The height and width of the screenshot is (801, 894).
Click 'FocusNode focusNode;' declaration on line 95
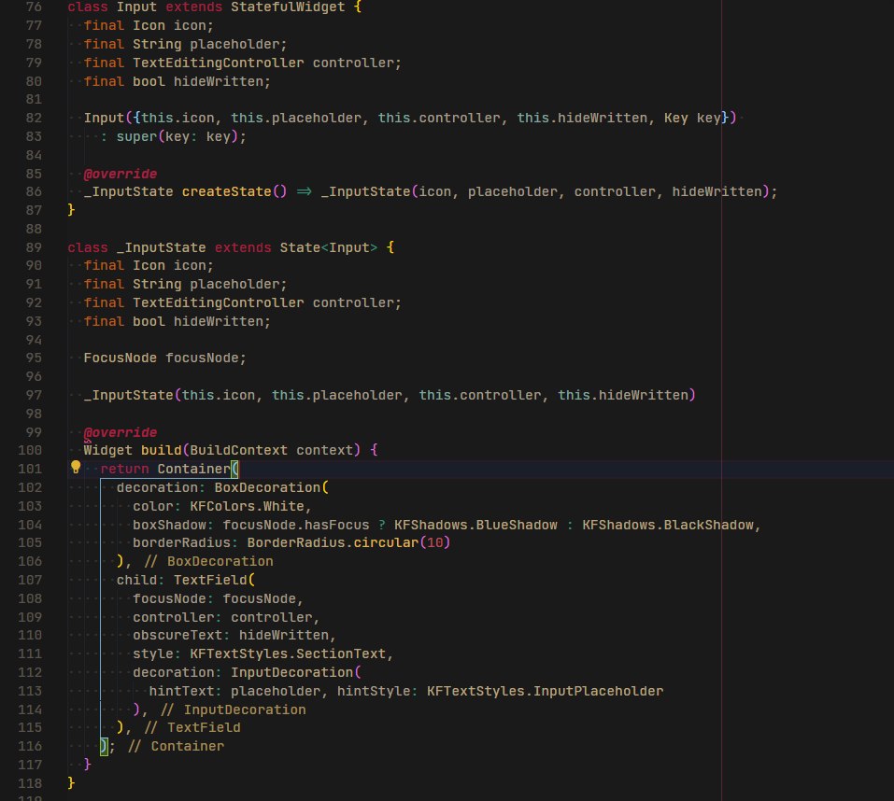pyautogui.click(x=164, y=358)
